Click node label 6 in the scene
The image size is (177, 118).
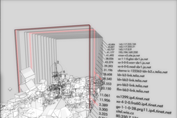(x=64, y=72)
